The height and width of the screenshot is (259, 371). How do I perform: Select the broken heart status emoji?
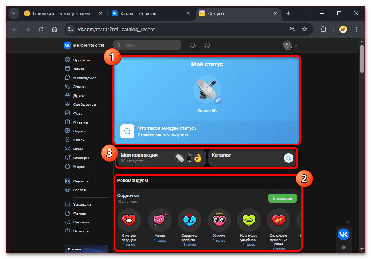click(189, 221)
